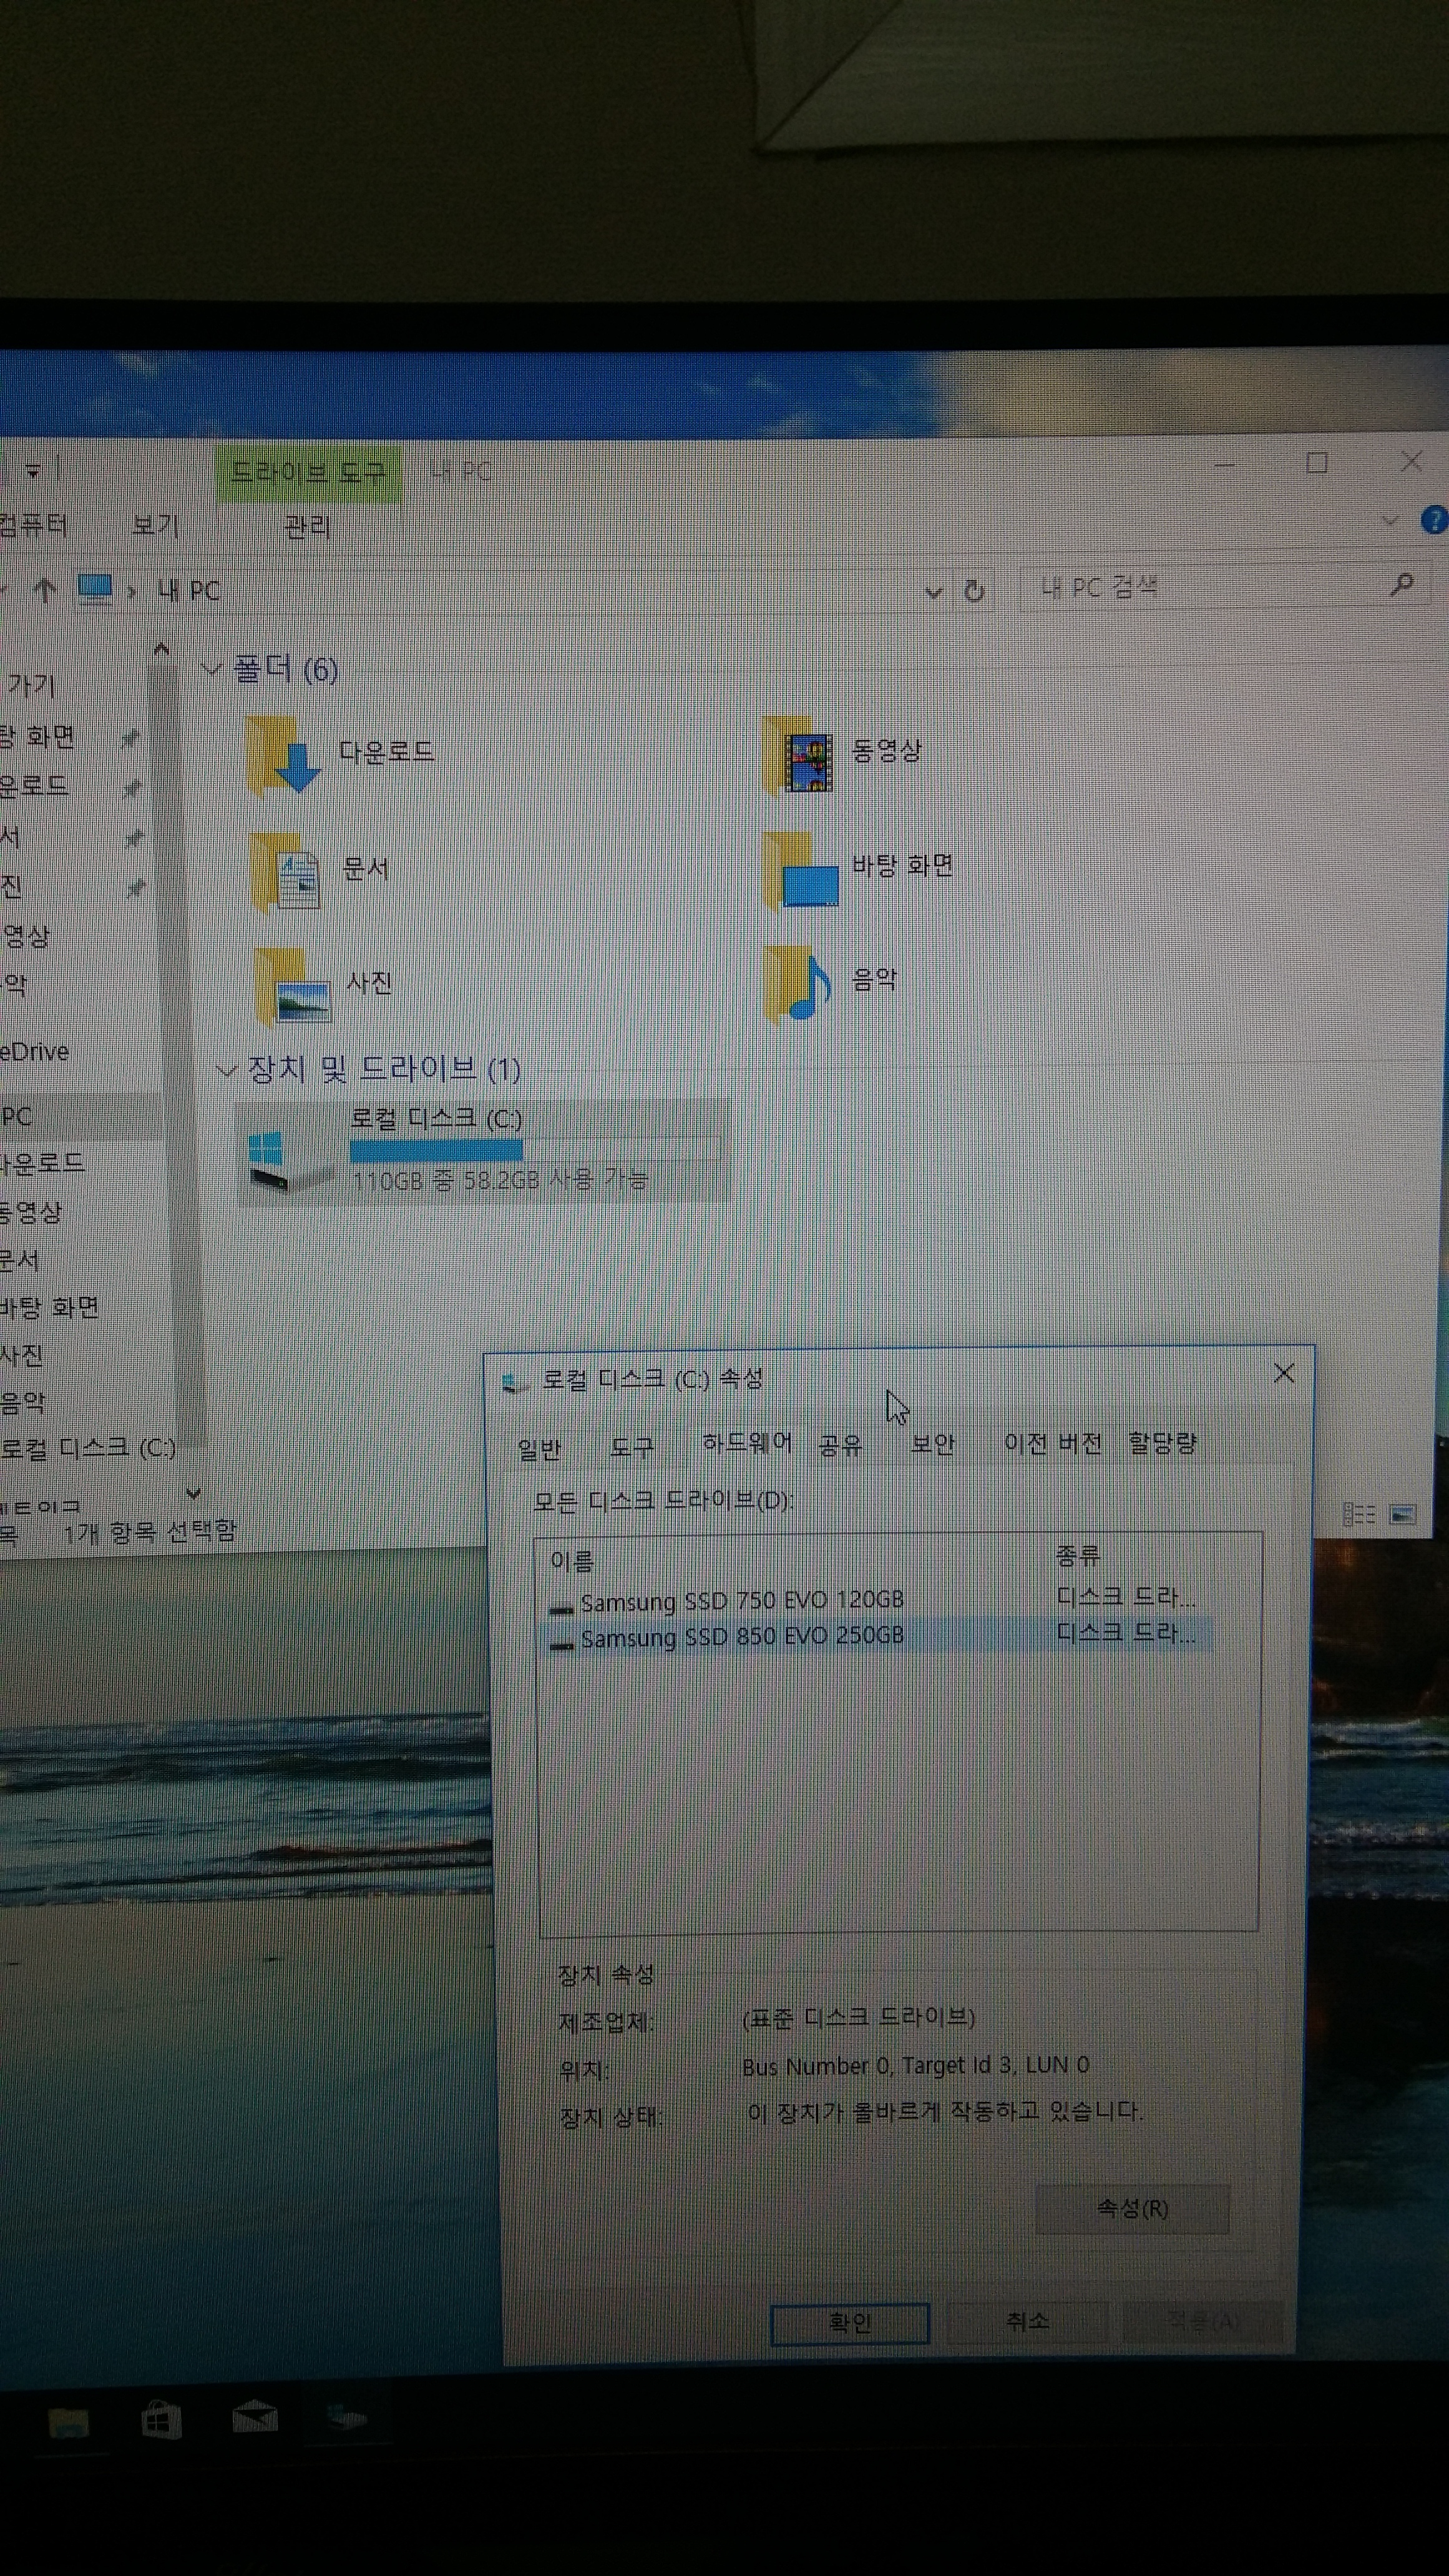Click the 속성(R) button
Image resolution: width=1449 pixels, height=2576 pixels.
click(x=1132, y=2208)
